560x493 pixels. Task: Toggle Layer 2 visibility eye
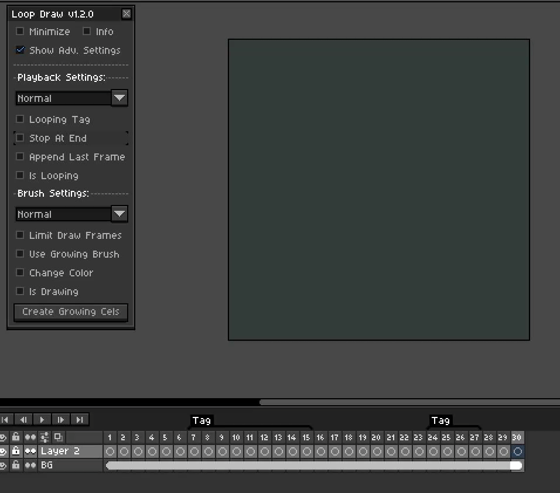[3, 451]
